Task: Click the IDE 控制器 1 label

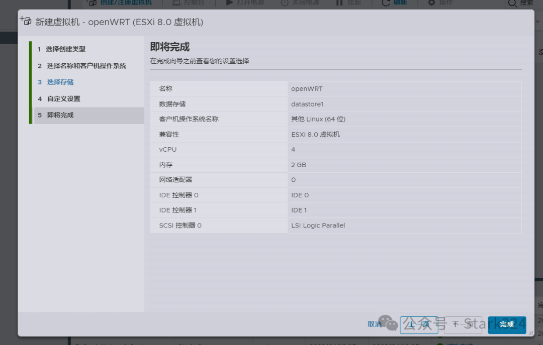Action: pyautogui.click(x=177, y=210)
